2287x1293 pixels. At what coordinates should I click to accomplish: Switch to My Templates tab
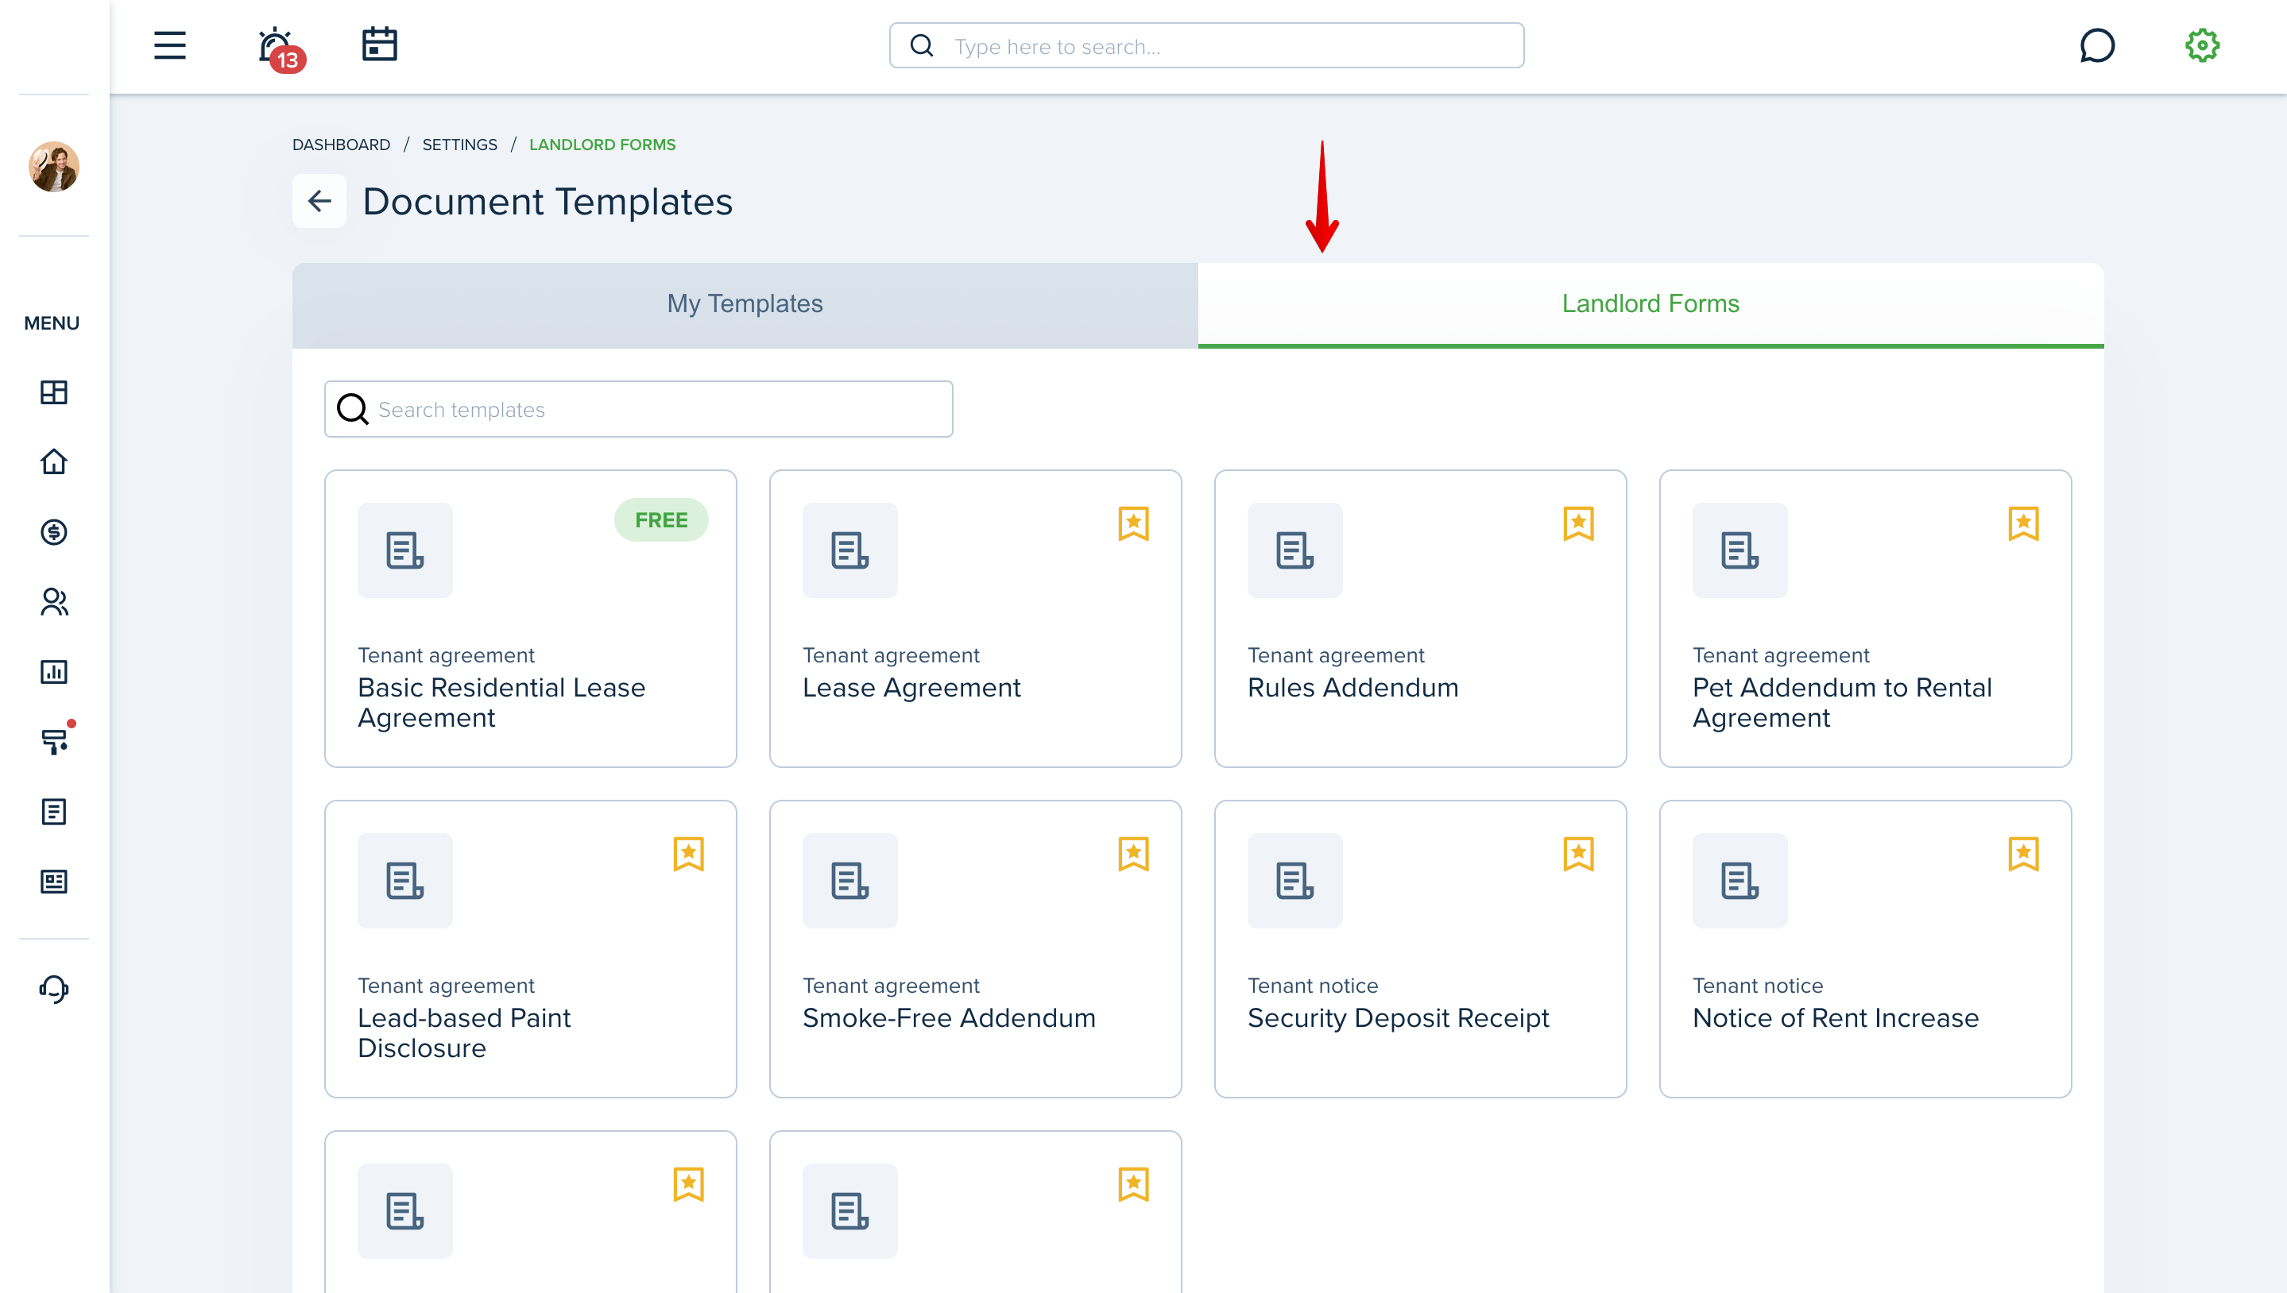(x=745, y=305)
